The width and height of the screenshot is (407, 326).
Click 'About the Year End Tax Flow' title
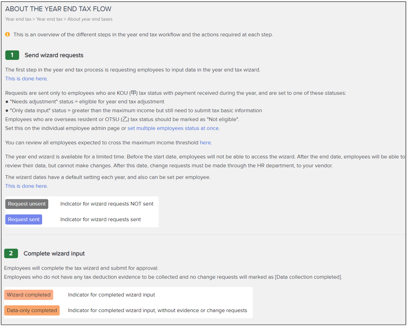coord(58,9)
